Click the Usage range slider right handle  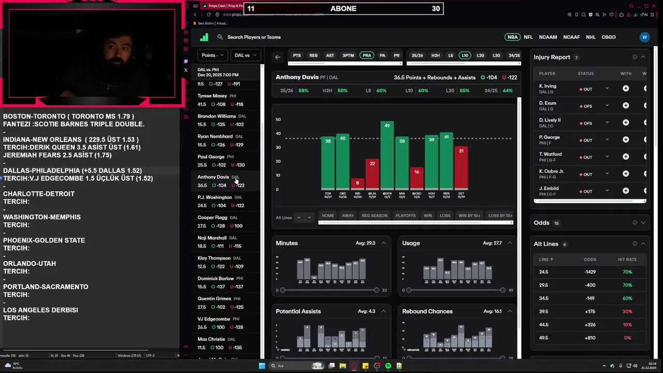click(502, 290)
